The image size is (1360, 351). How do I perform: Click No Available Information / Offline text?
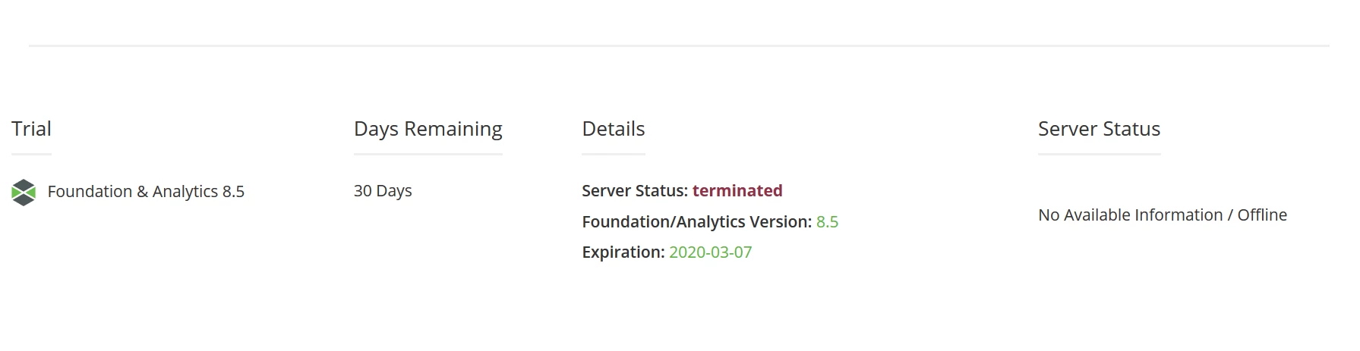click(1163, 215)
